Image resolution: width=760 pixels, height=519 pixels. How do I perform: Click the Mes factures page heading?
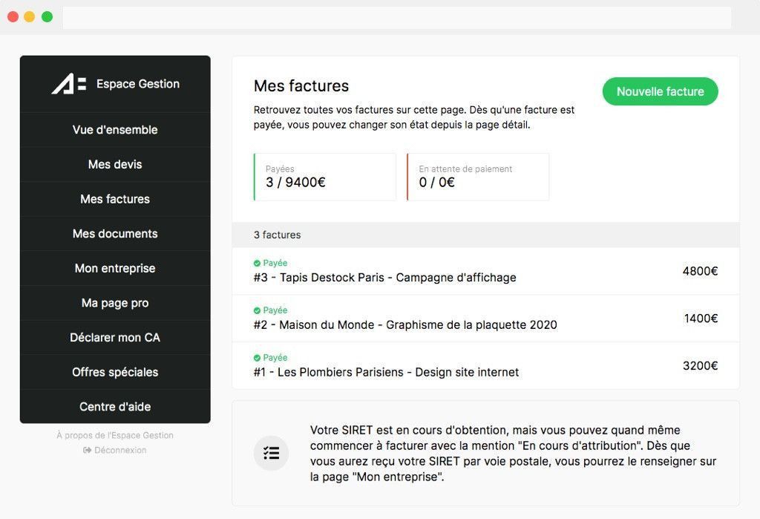point(301,86)
